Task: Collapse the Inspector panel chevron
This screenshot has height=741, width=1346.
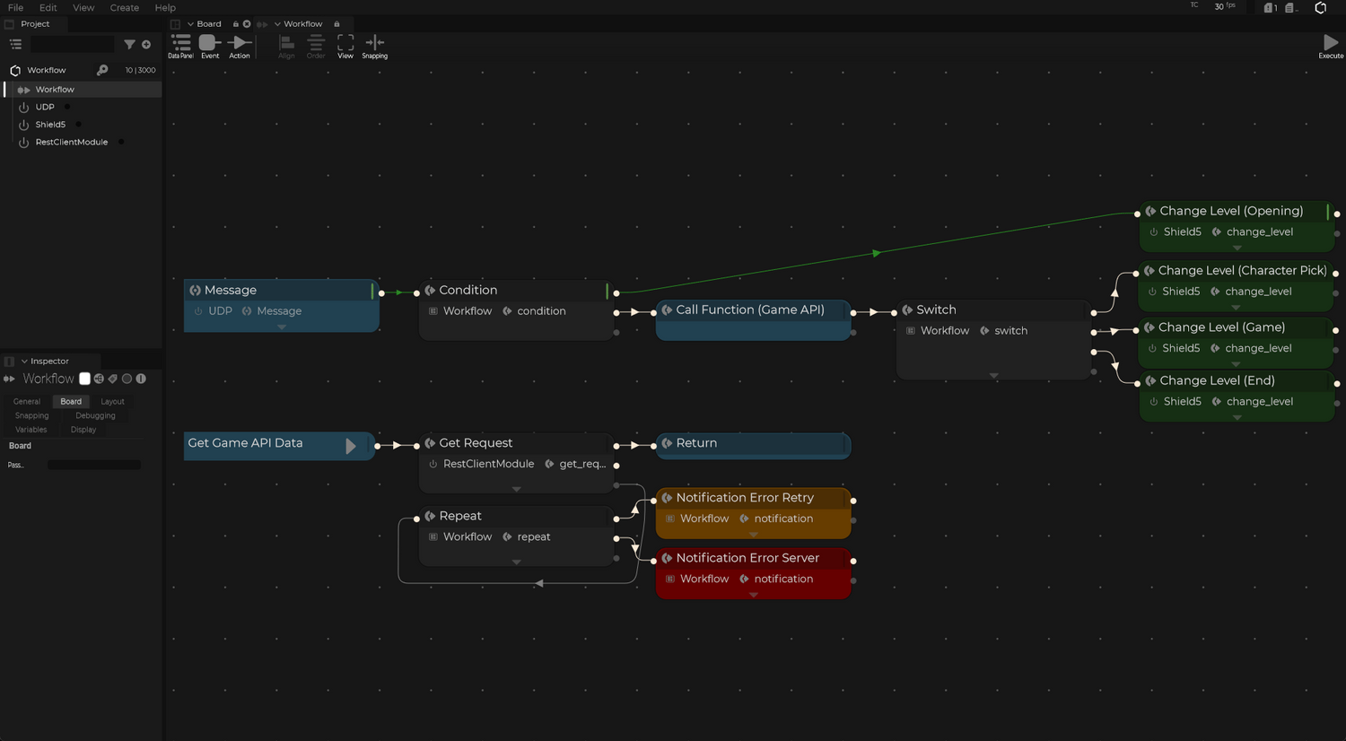Action: coord(24,361)
